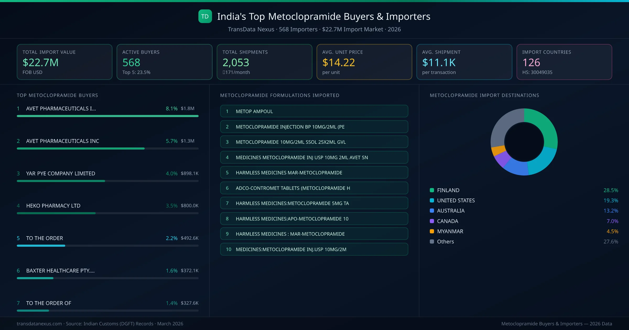Expand the BAXTER HEALTHCARE PTY.... entry
The image size is (629, 330).
click(61, 271)
